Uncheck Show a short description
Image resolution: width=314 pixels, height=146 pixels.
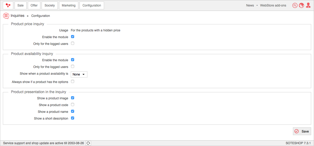(x=73, y=118)
